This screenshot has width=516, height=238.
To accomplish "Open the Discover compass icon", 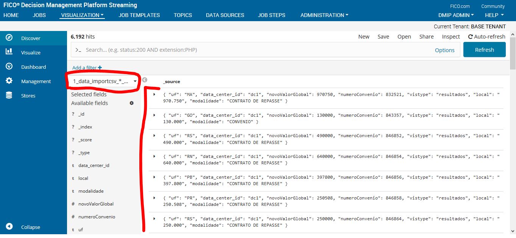I will [9, 38].
